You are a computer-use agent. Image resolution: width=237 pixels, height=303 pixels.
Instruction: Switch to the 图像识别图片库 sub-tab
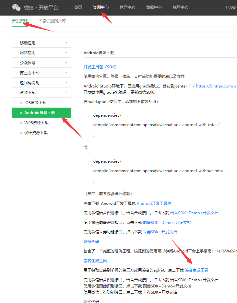pos(52,21)
